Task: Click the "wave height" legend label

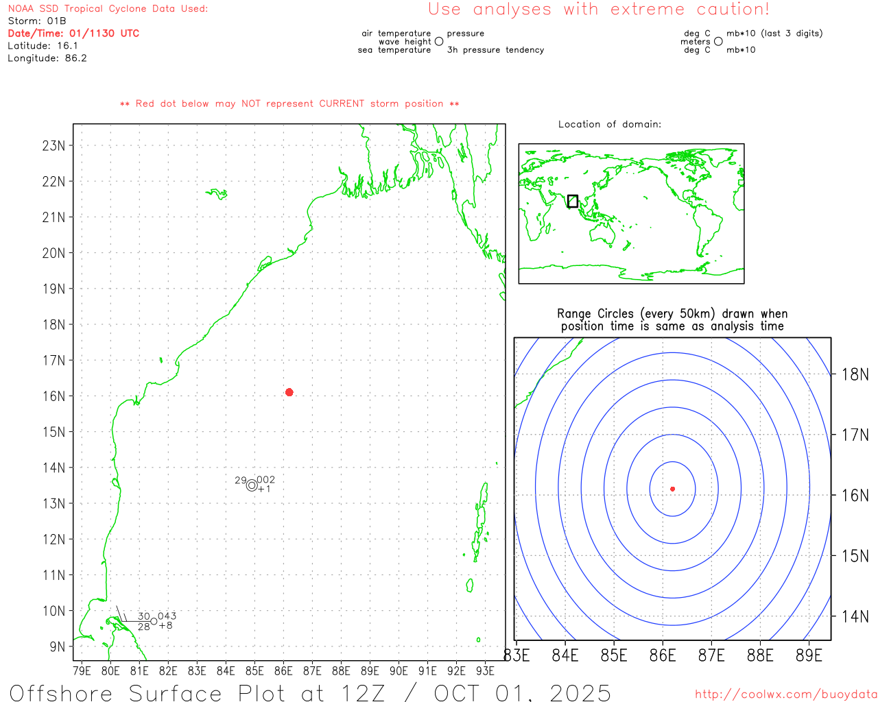Action: 405,42
